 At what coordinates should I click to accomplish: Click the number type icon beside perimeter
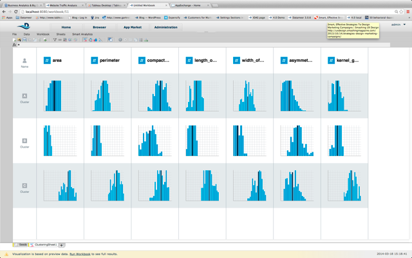tap(95, 60)
